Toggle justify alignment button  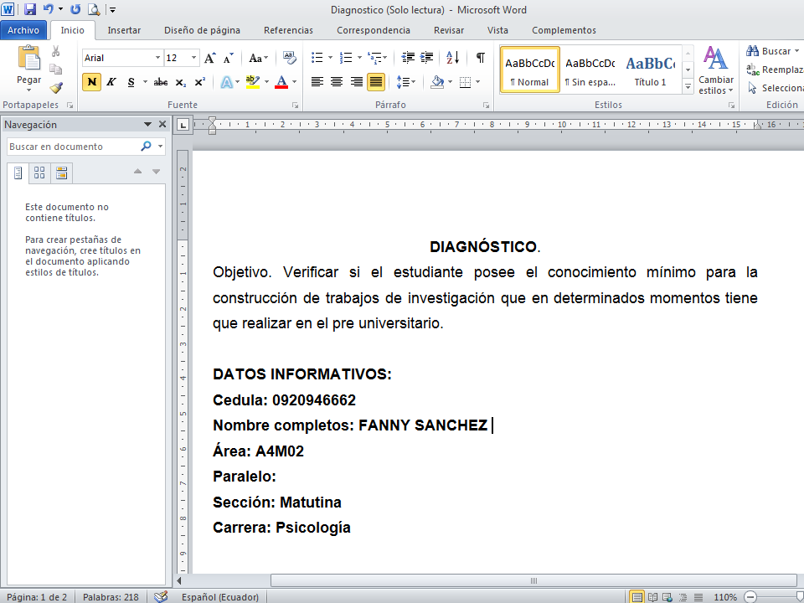[x=376, y=81]
